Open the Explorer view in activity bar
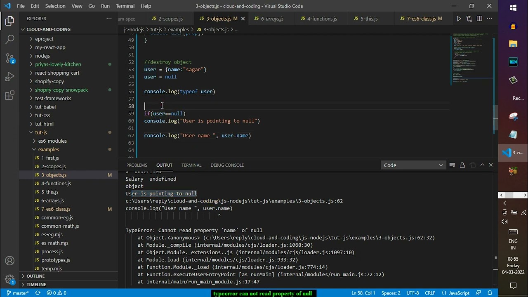This screenshot has width=528, height=297. (10, 21)
